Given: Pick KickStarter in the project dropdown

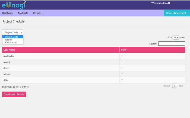Looking at the screenshot, I should pos(11,43).
